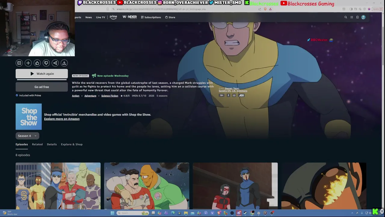The width and height of the screenshot is (385, 217).
Task: Click the browser share page icon
Action: click(260, 9)
